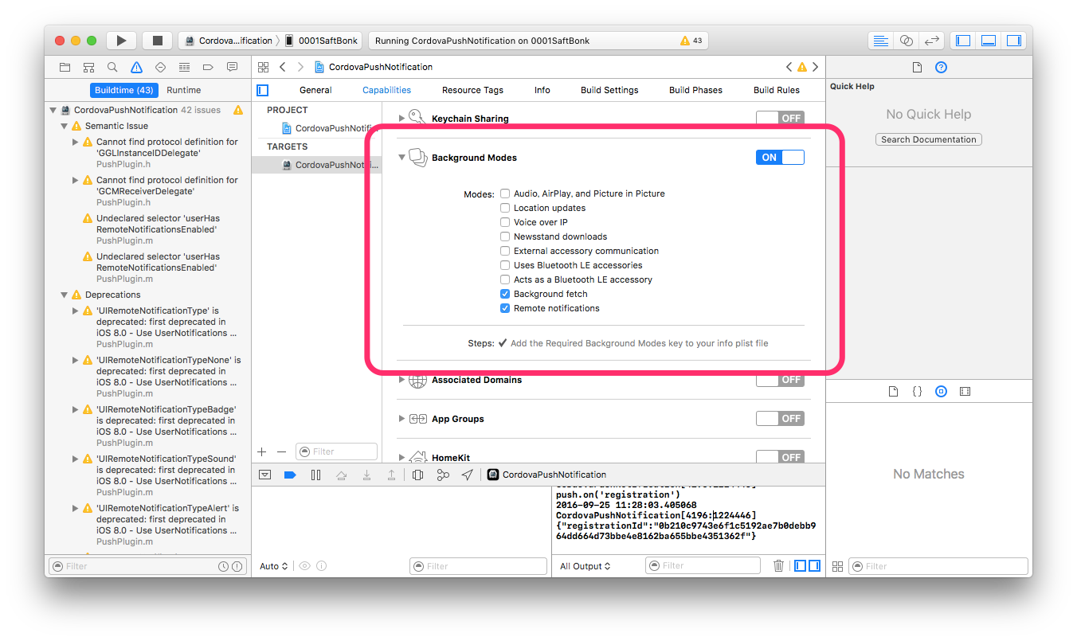1077x641 pixels.
Task: Select the Standard editor button
Action: (880, 41)
